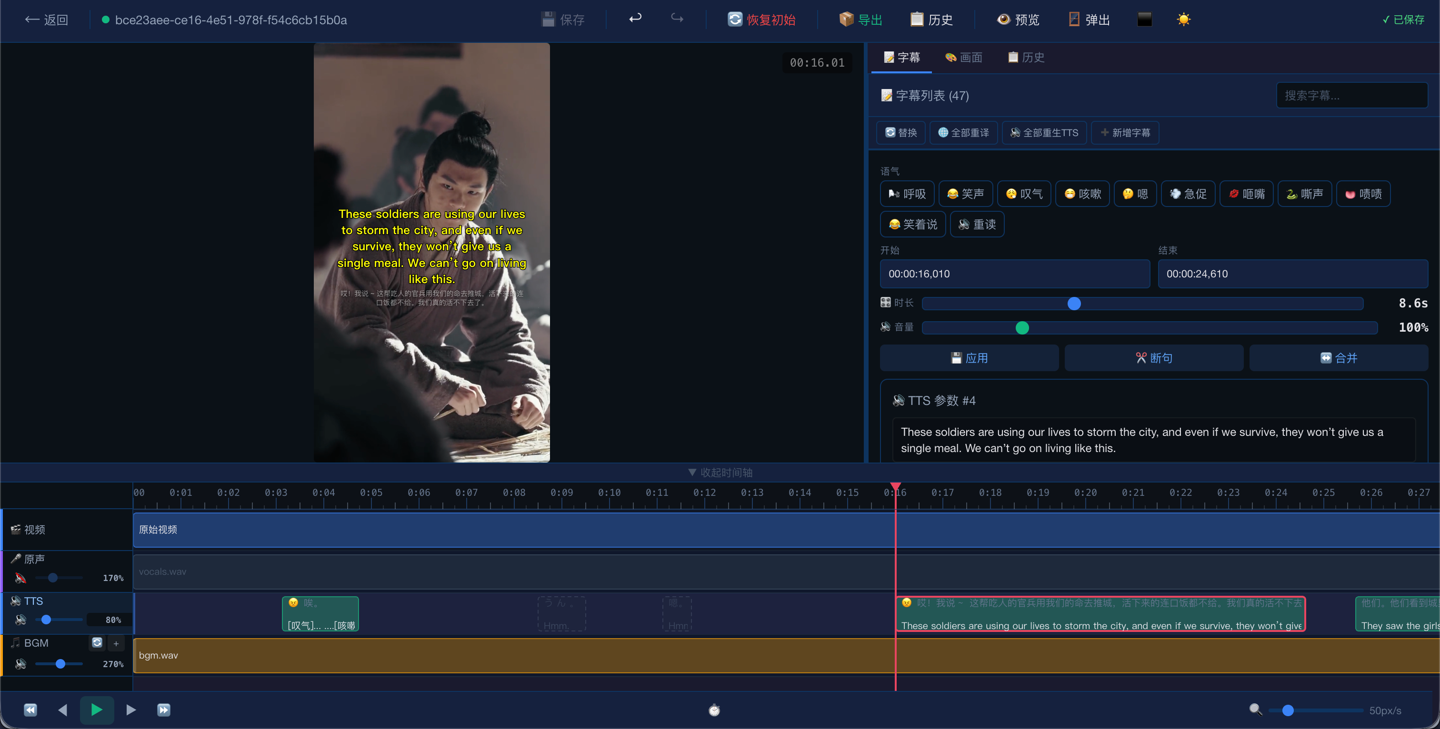This screenshot has height=729, width=1440.
Task: Collapse the timeline via 收起时间轴
Action: [720, 472]
